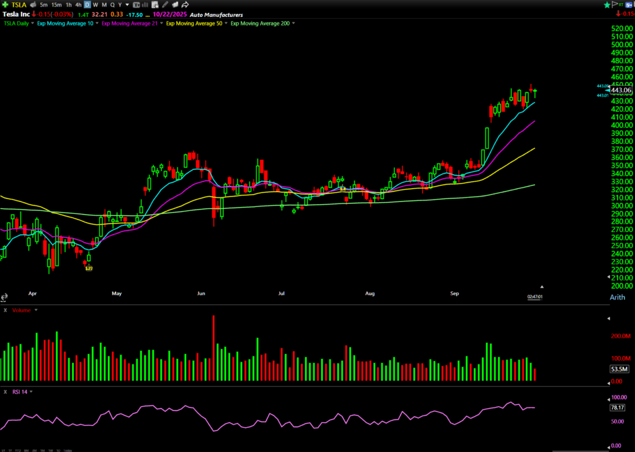The height and width of the screenshot is (452, 635).
Task: Click the green star favorite icon
Action: pyautogui.click(x=606, y=5)
